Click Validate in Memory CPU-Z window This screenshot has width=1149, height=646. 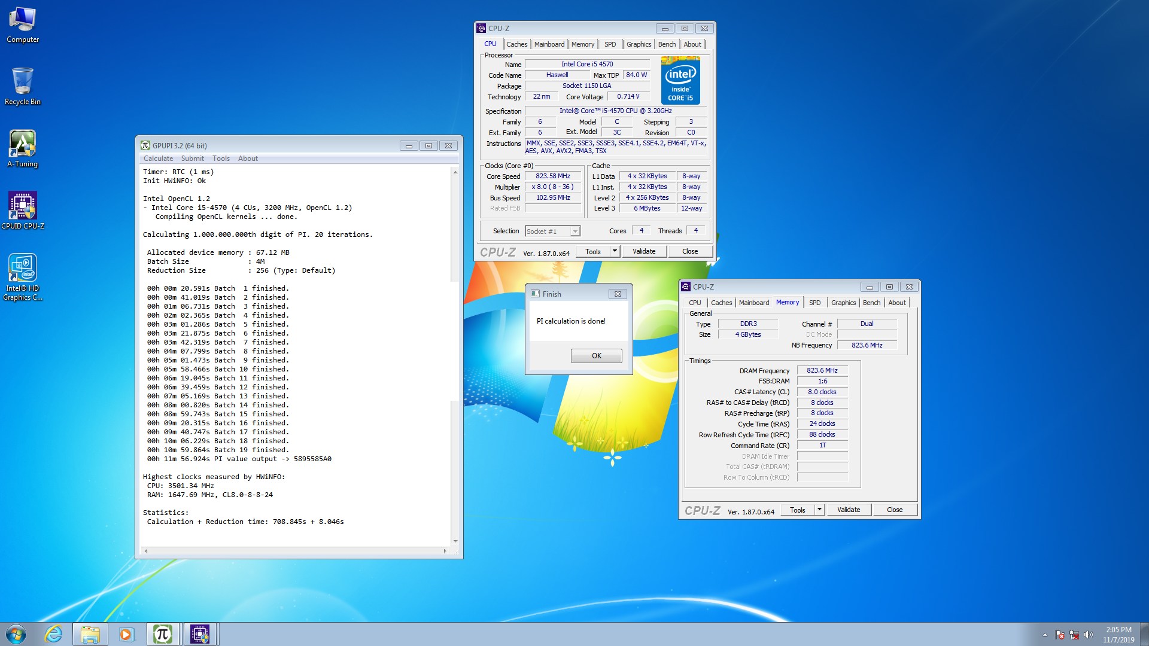(x=849, y=510)
